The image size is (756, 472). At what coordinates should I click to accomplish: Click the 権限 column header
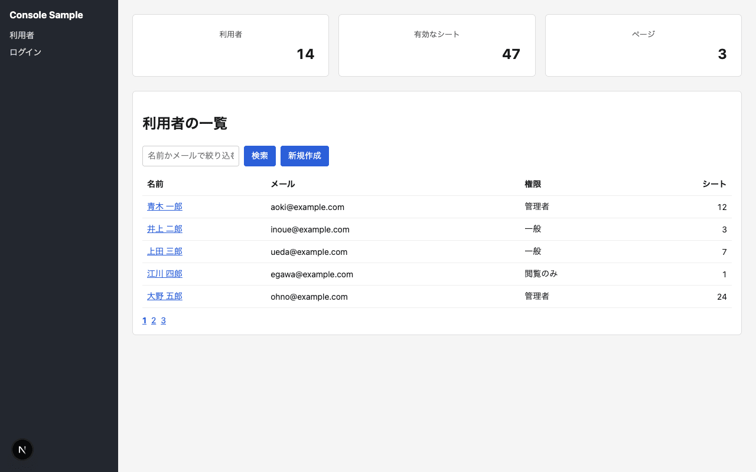click(533, 184)
